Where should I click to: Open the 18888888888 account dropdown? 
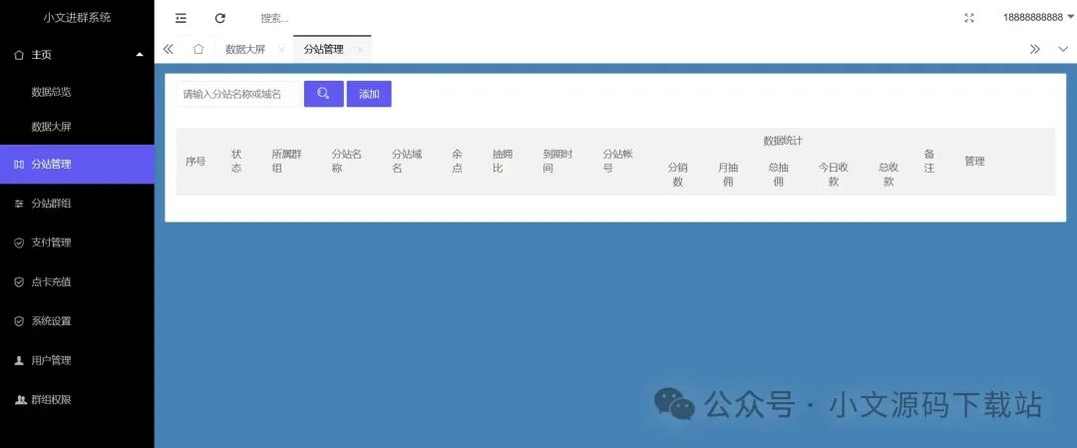coord(1038,18)
